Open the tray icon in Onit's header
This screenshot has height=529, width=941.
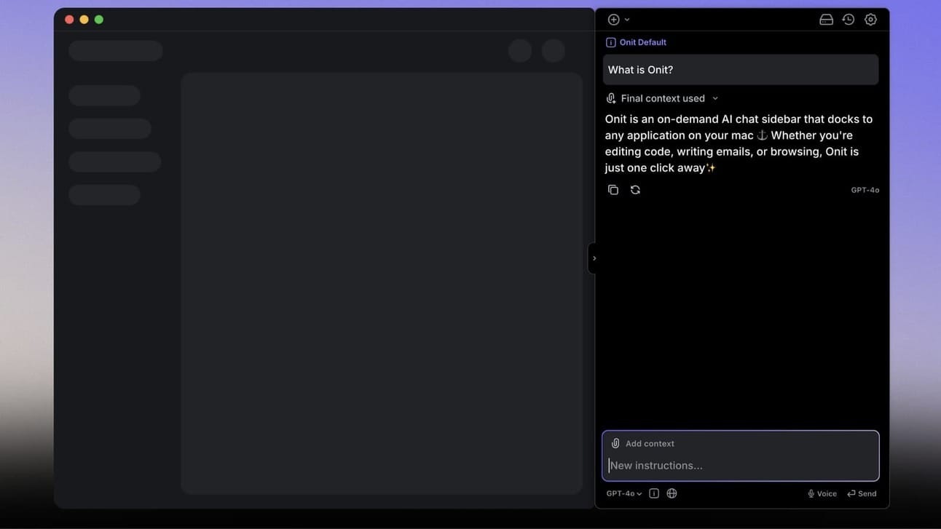pyautogui.click(x=826, y=20)
